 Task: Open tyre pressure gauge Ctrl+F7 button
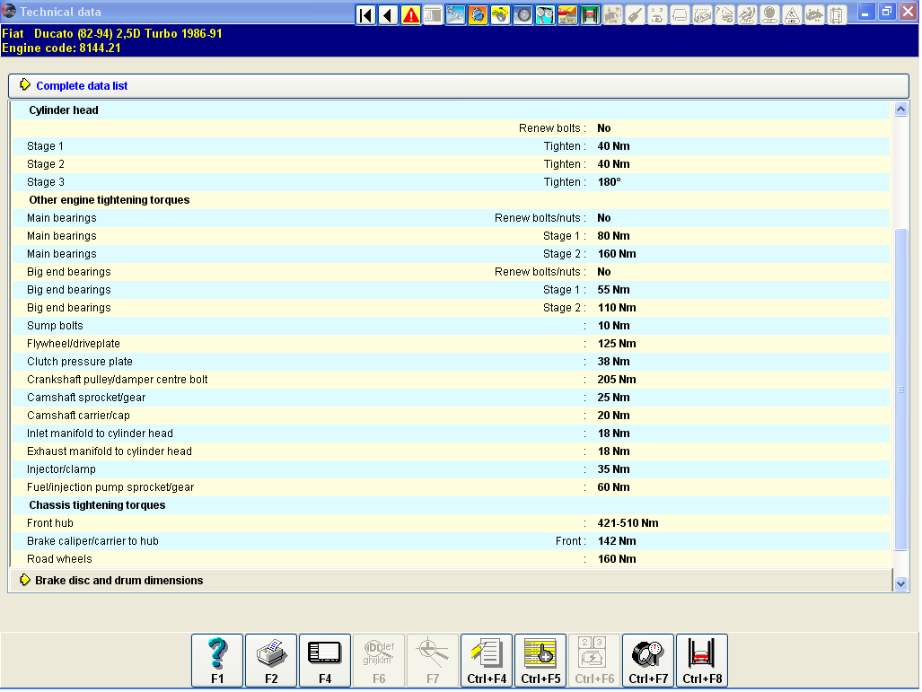(648, 661)
